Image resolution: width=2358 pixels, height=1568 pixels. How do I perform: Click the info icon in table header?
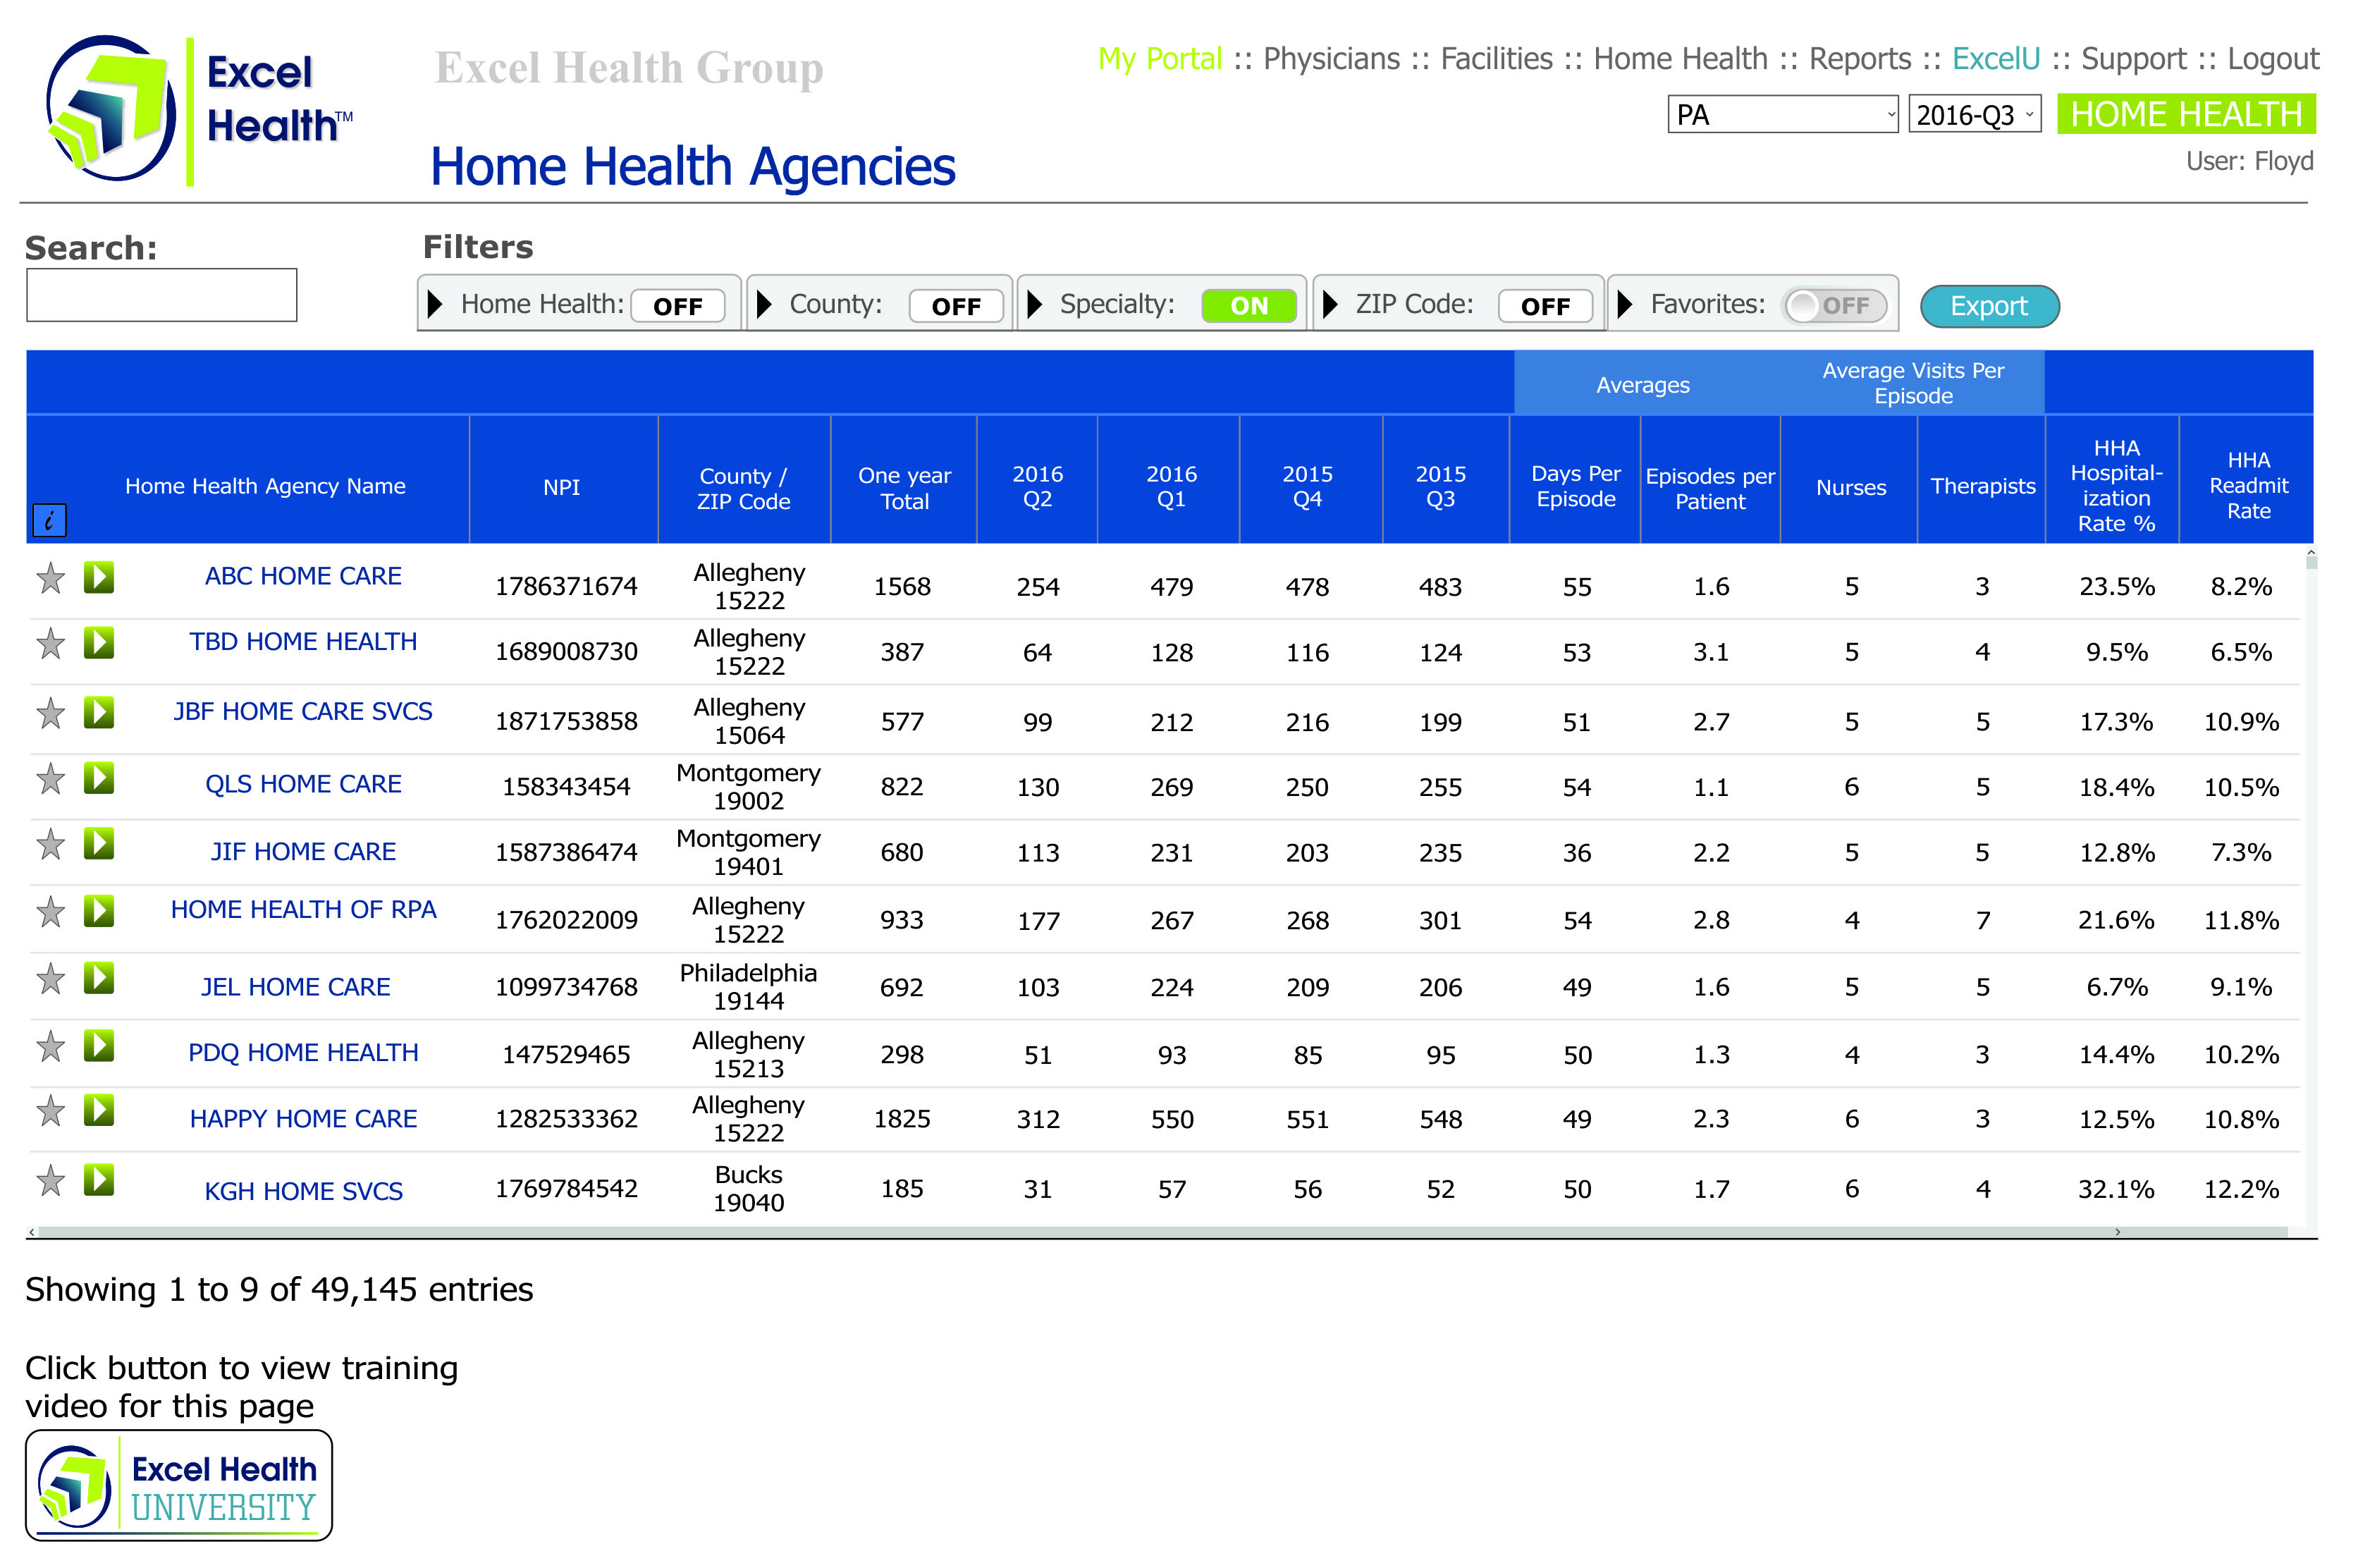(49, 520)
